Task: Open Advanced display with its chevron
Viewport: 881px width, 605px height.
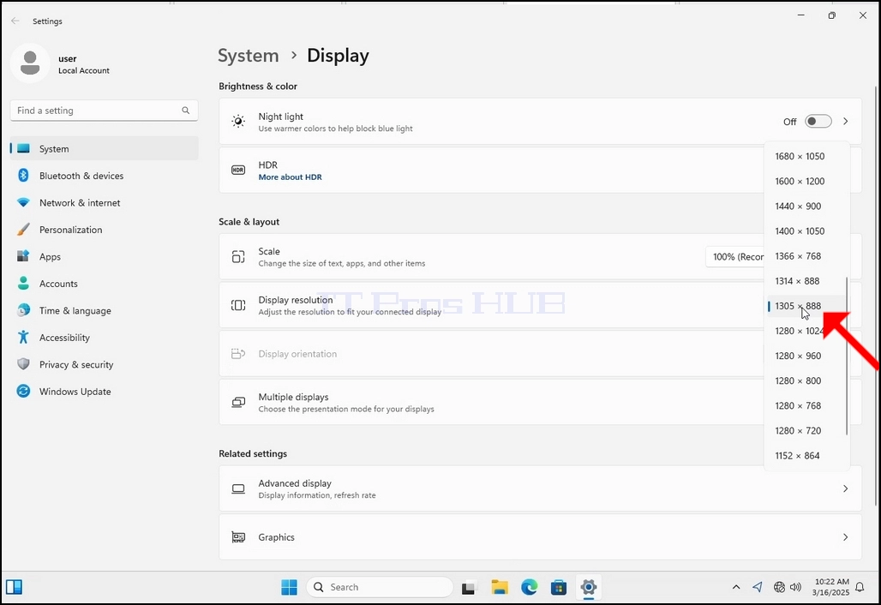Action: [x=846, y=488]
